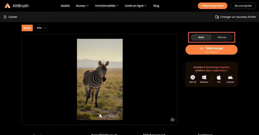This screenshot has height=135, width=259.
Task: Open the iOS app download icon
Action: point(219,77)
